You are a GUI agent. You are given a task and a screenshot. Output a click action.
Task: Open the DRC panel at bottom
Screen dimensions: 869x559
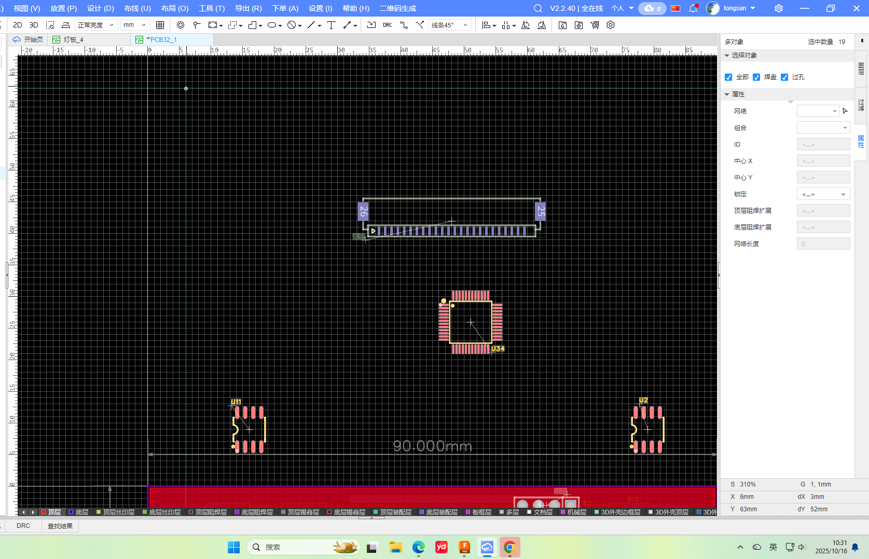click(23, 526)
